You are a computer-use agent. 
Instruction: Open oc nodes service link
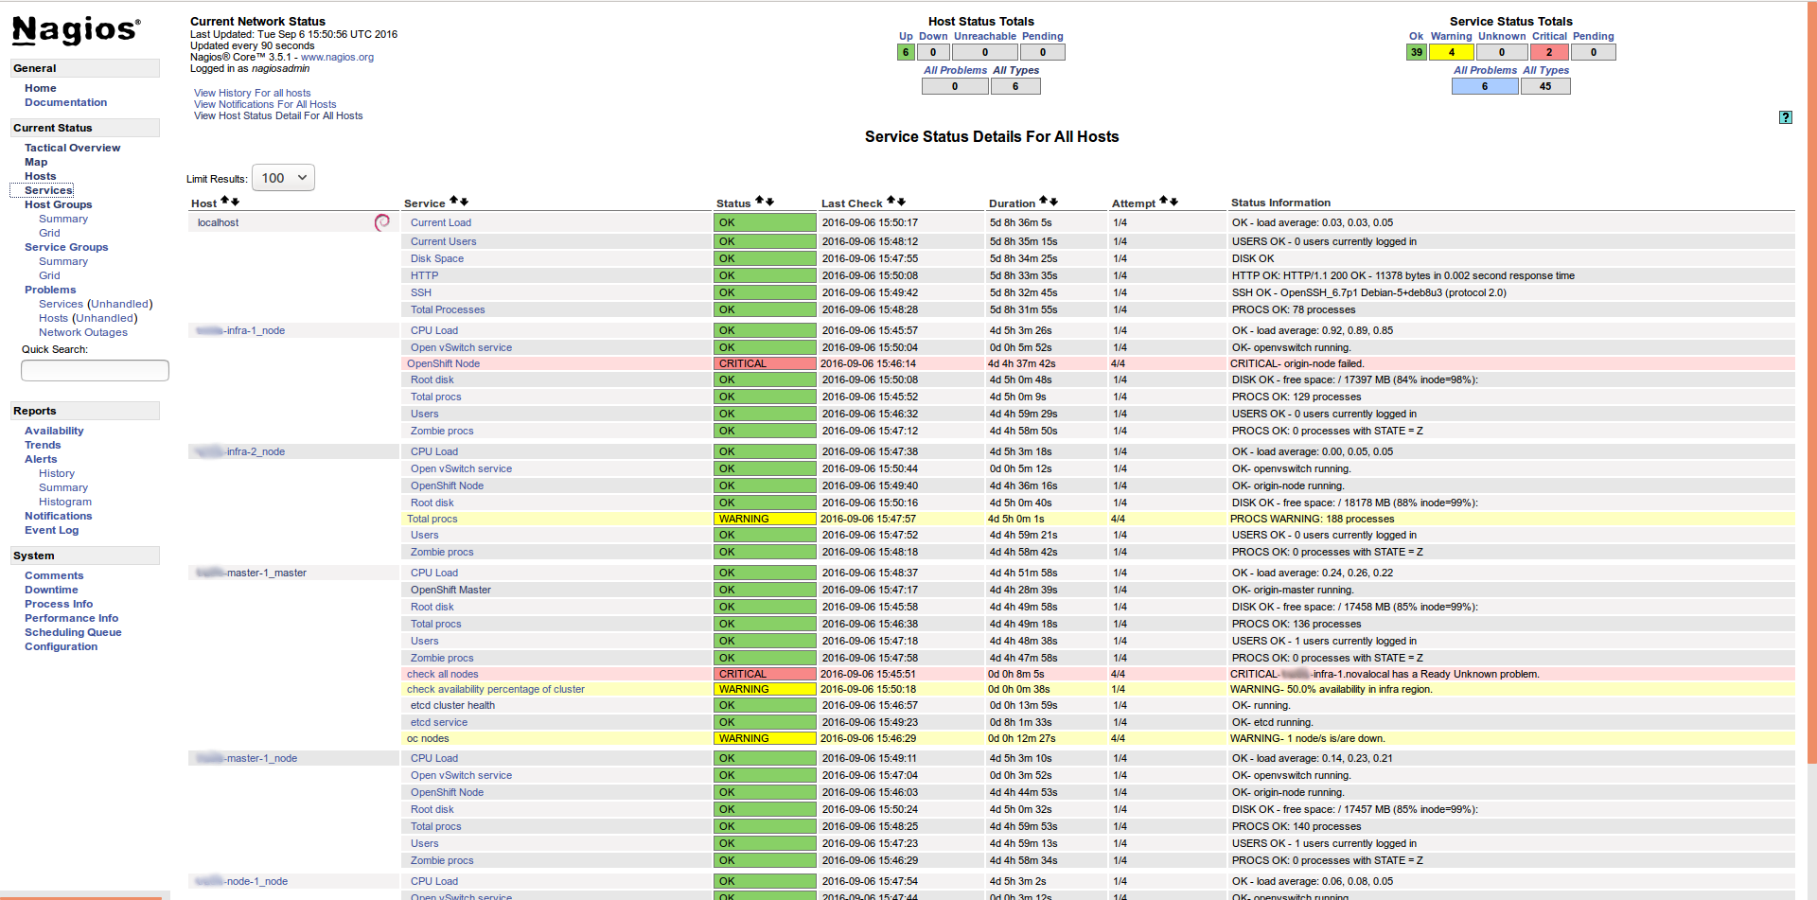click(428, 738)
